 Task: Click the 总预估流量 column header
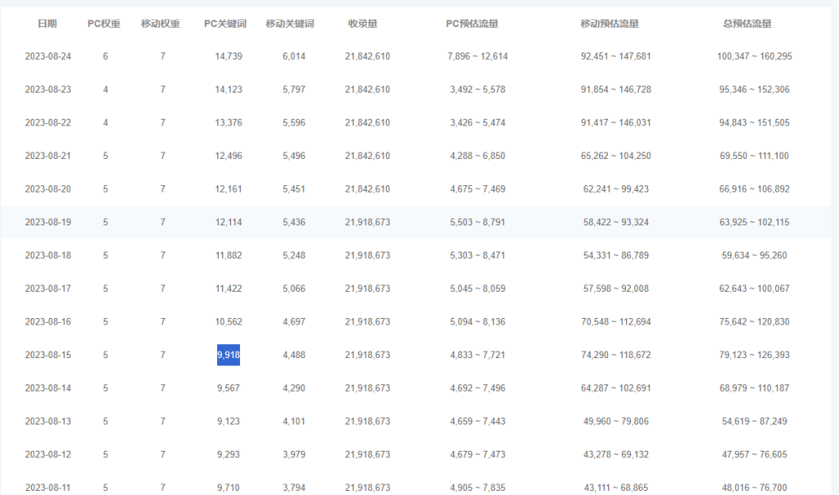747,24
